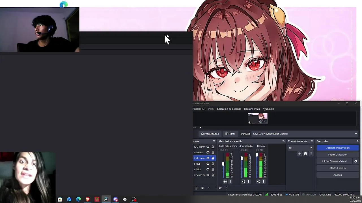The width and height of the screenshot is (362, 203).
Task: Adjust Audio del escritorio volume slider
Action: (223, 164)
